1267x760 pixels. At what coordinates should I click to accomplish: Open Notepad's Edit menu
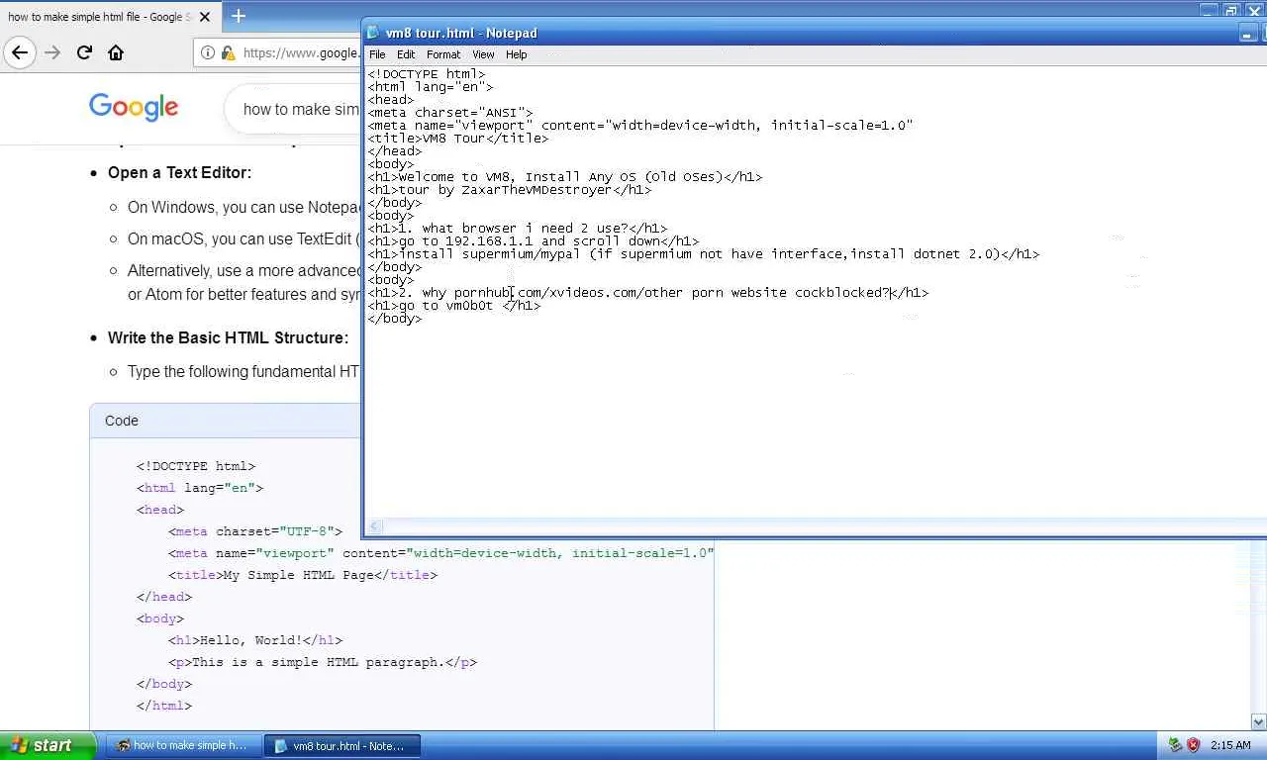406,54
